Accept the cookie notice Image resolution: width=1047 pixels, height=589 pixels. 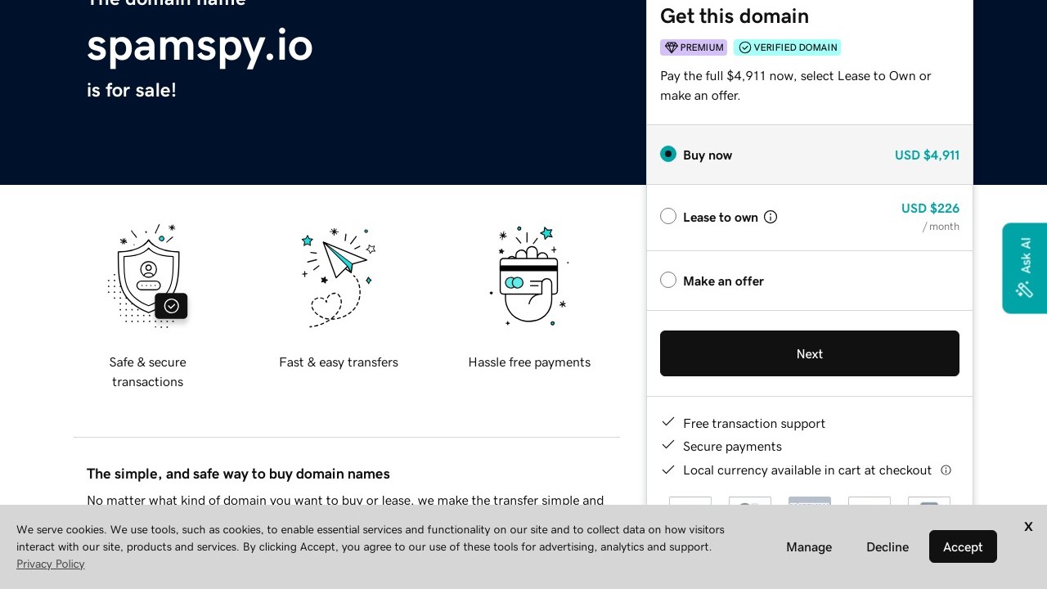pos(963,546)
